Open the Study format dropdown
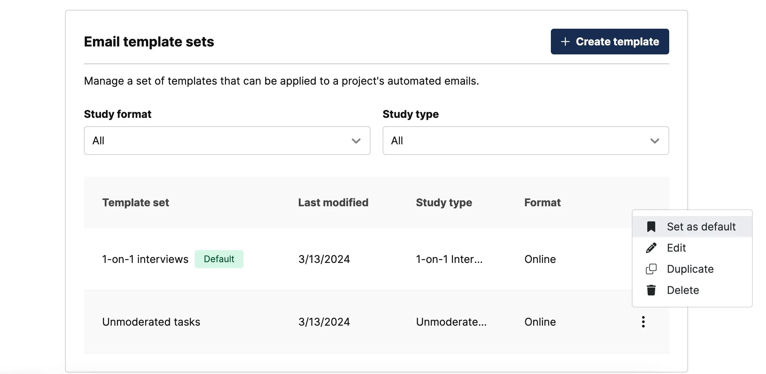This screenshot has width=766, height=374. pyautogui.click(x=227, y=141)
